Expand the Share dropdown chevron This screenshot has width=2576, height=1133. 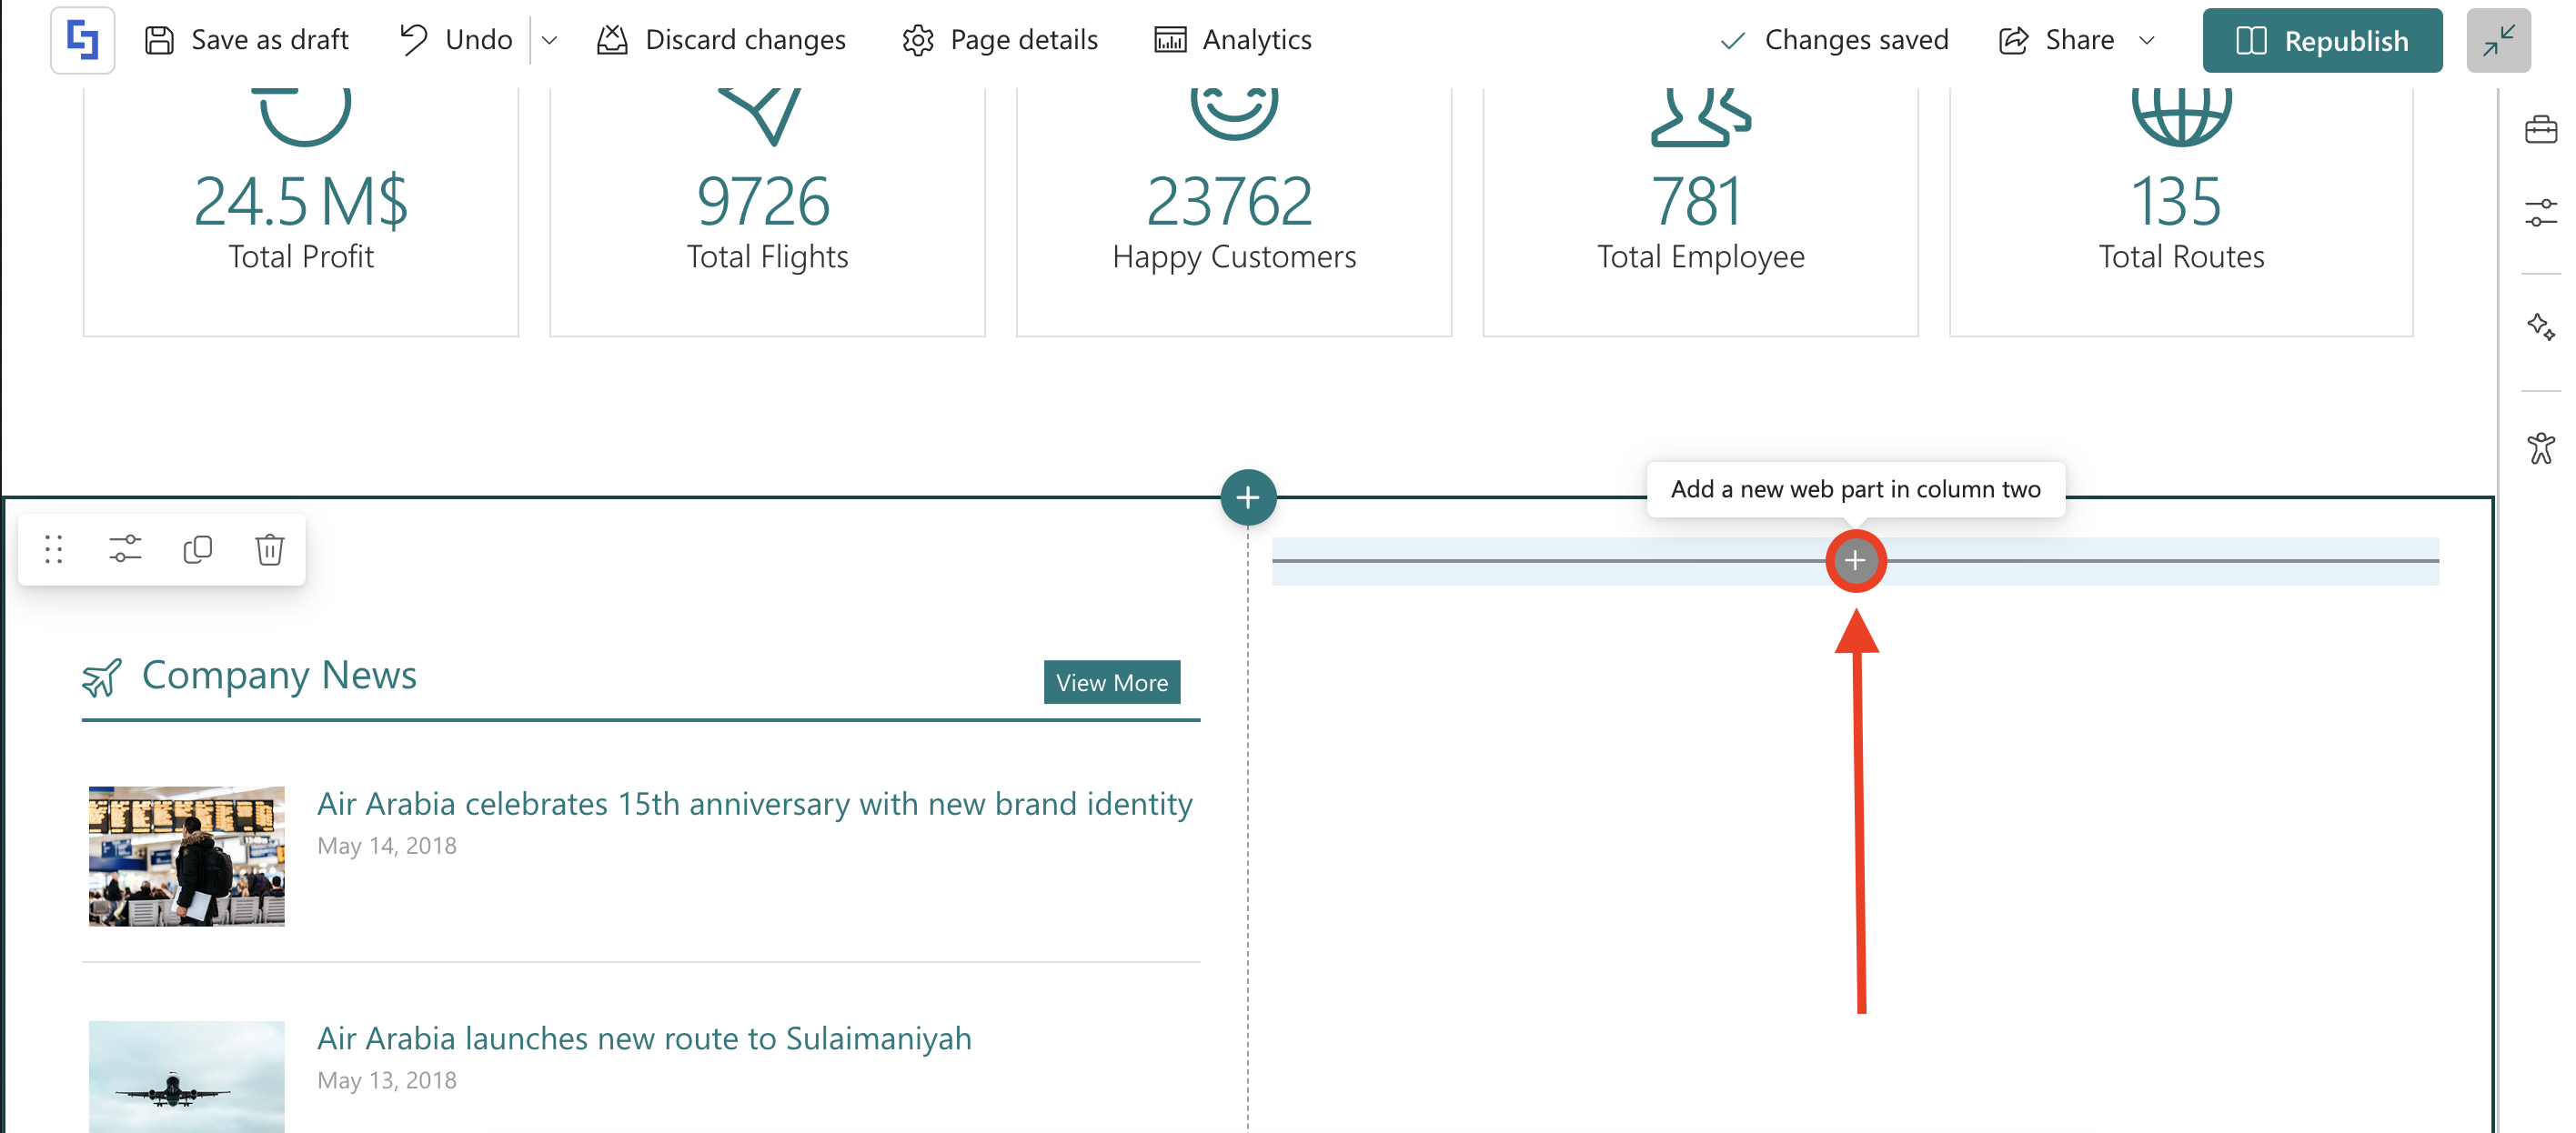2147,40
